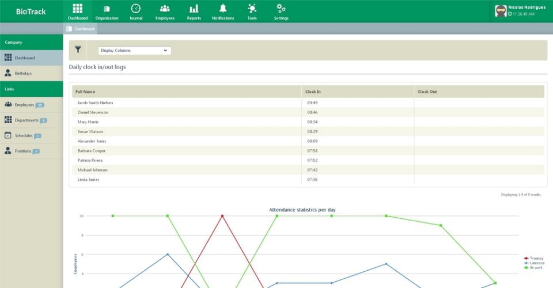
Task: Click the Company sidebar section header
Action: (31, 42)
